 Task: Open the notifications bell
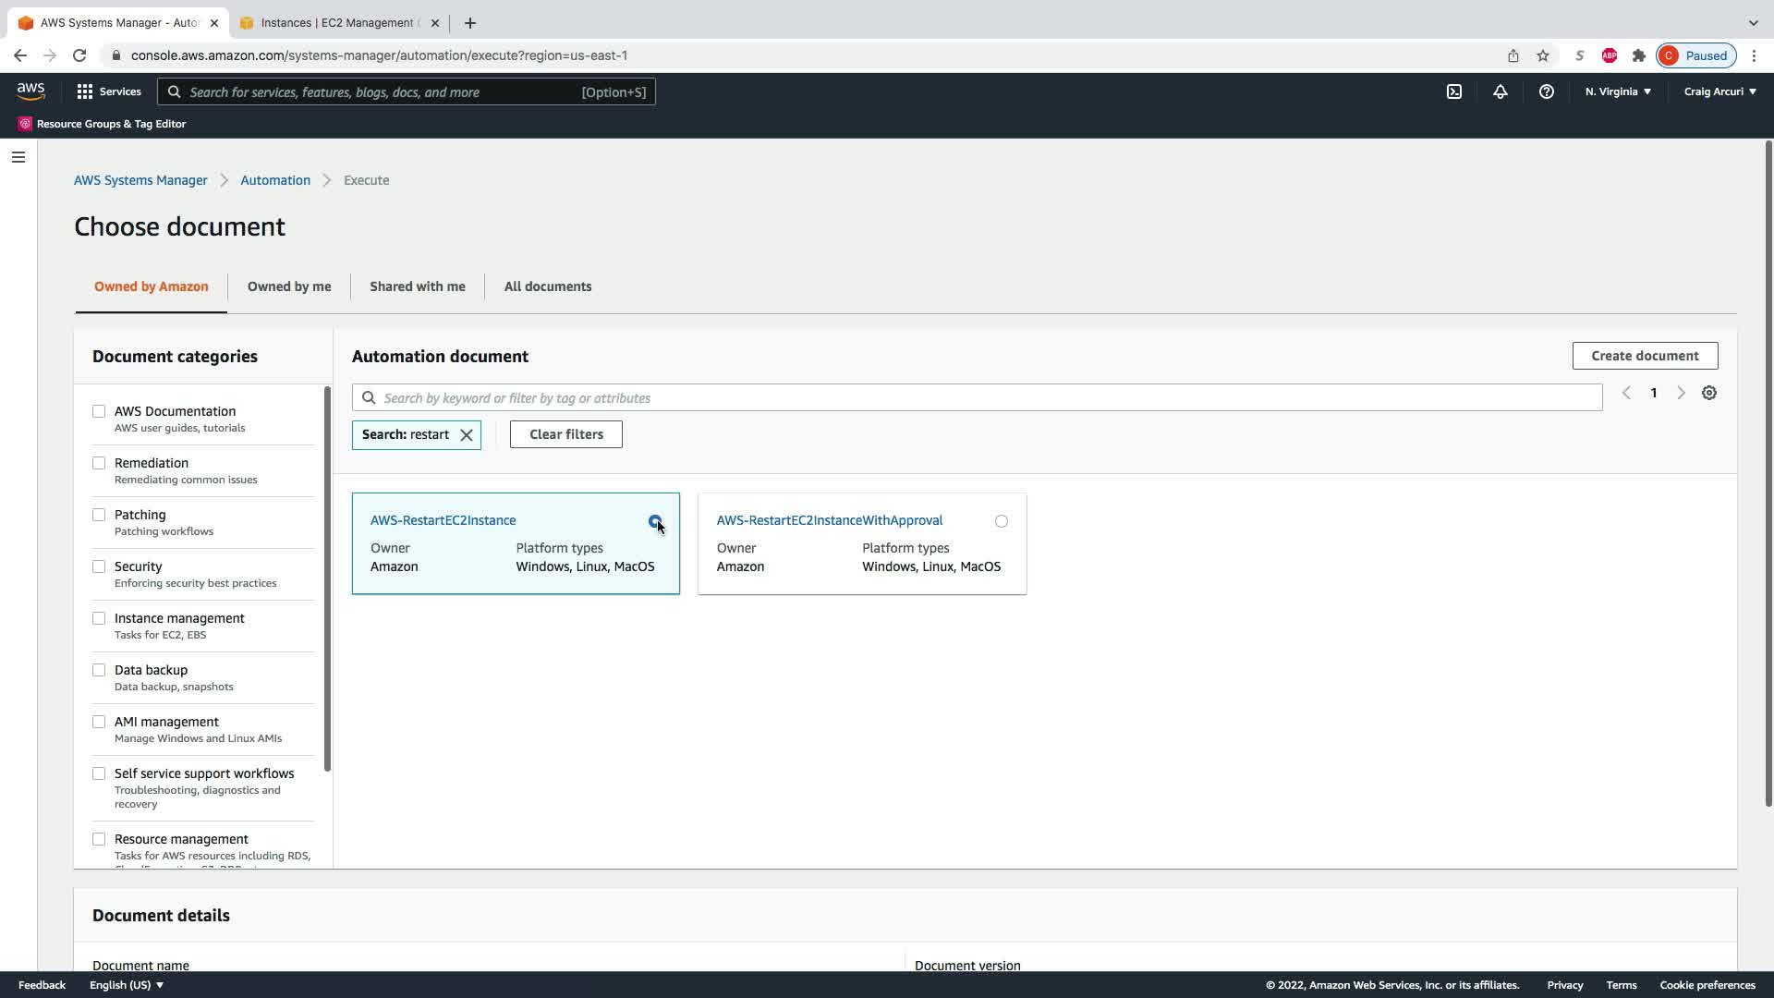[x=1500, y=91]
